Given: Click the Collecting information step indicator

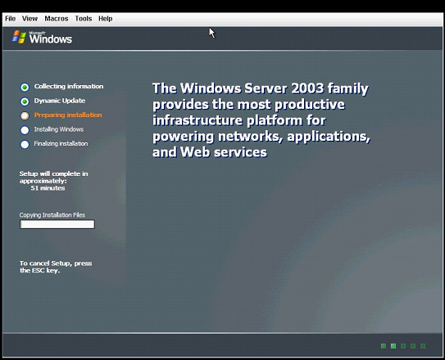Looking at the screenshot, I should (25, 88).
